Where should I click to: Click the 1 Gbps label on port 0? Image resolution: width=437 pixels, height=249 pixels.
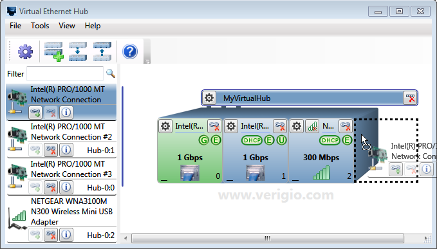190,158
